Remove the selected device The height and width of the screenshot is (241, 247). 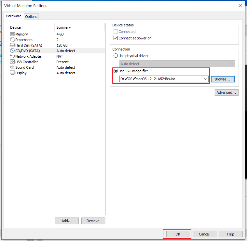(x=93, y=221)
